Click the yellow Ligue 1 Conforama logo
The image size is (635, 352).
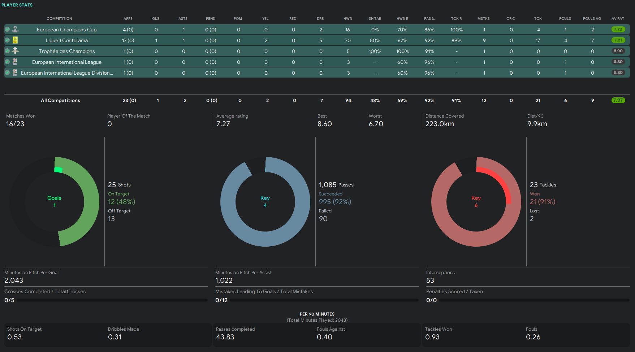click(x=15, y=40)
